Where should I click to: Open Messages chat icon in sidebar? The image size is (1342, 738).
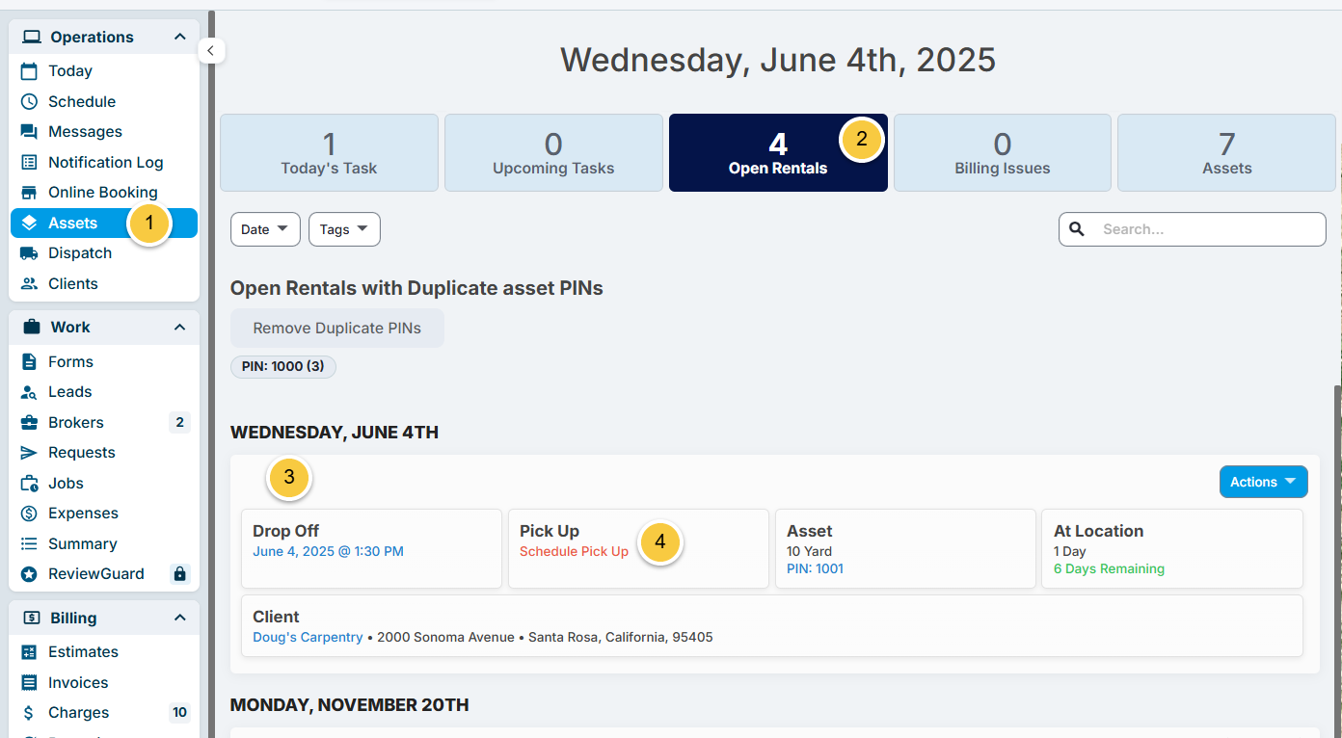(30, 132)
